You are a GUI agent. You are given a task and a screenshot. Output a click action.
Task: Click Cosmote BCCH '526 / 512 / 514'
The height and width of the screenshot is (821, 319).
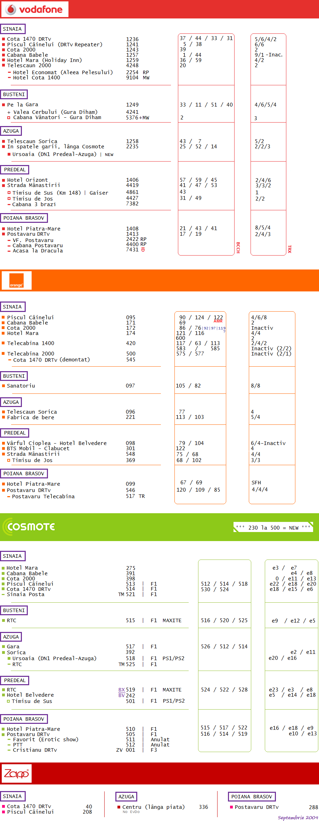coord(224,647)
